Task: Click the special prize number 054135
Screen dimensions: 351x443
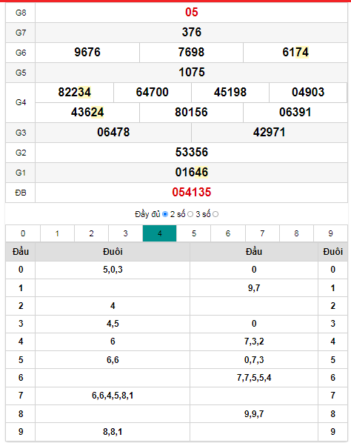Action: 192,193
